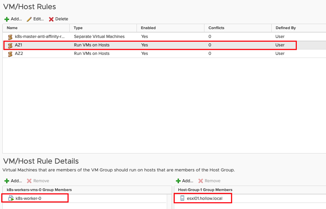The height and width of the screenshot is (209, 326).
Task: Click the green plus Add icon above rules table
Action: click(7, 19)
